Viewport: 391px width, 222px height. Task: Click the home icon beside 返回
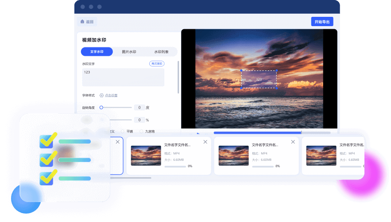pyautogui.click(x=82, y=21)
